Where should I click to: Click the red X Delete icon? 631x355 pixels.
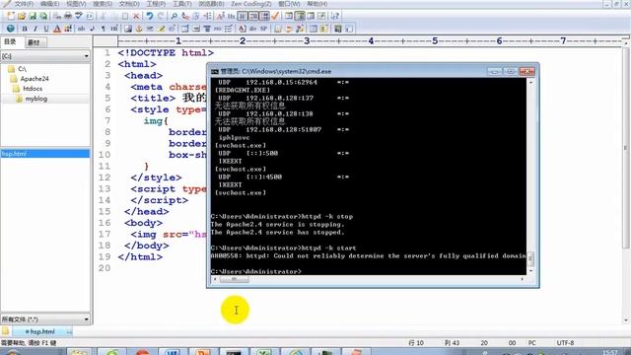pyautogui.click(x=136, y=16)
